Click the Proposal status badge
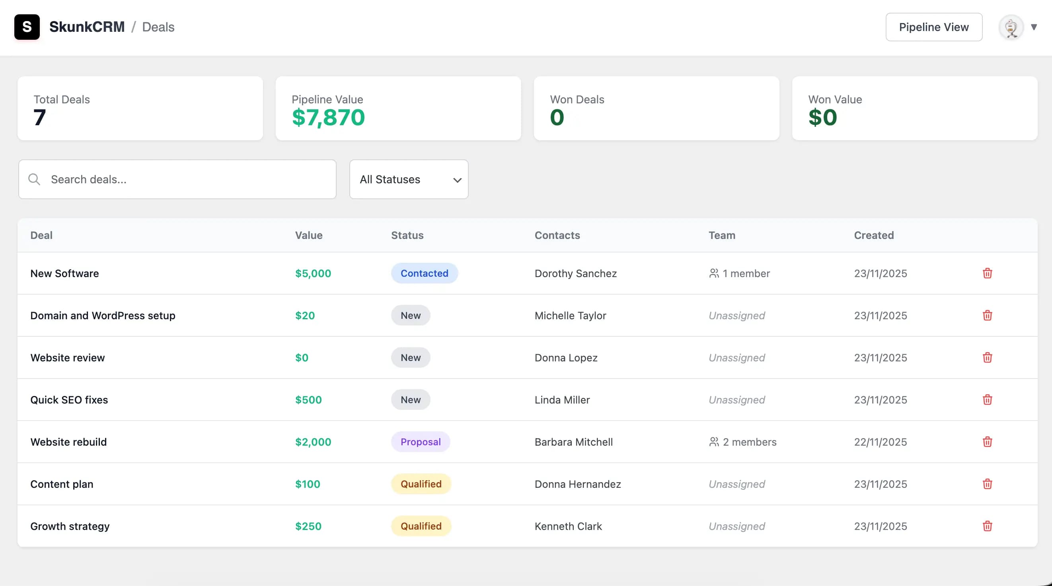The height and width of the screenshot is (586, 1052). coord(420,442)
